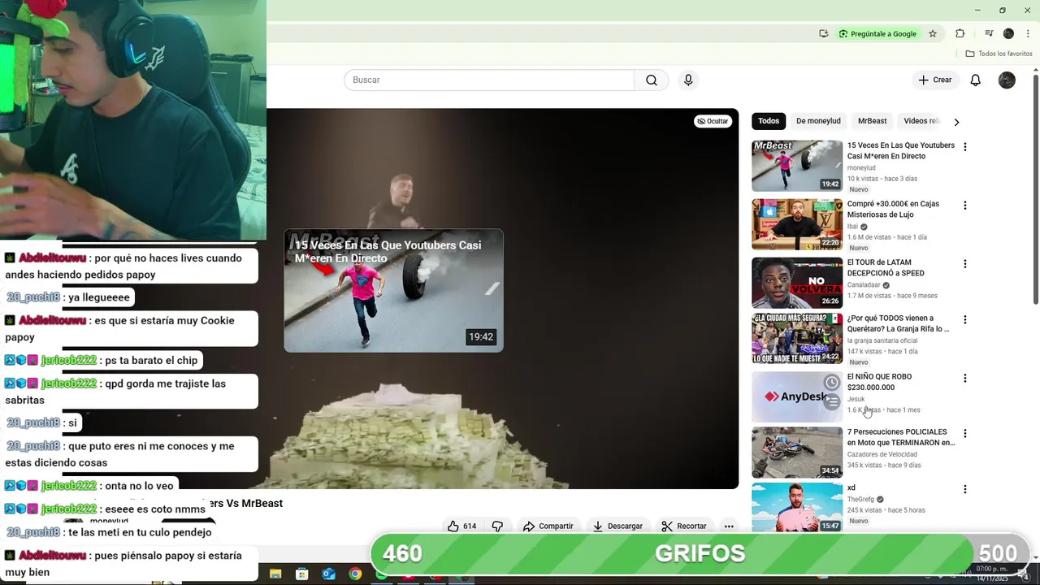
Task: Open Canaladaar channel name link
Action: [864, 285]
